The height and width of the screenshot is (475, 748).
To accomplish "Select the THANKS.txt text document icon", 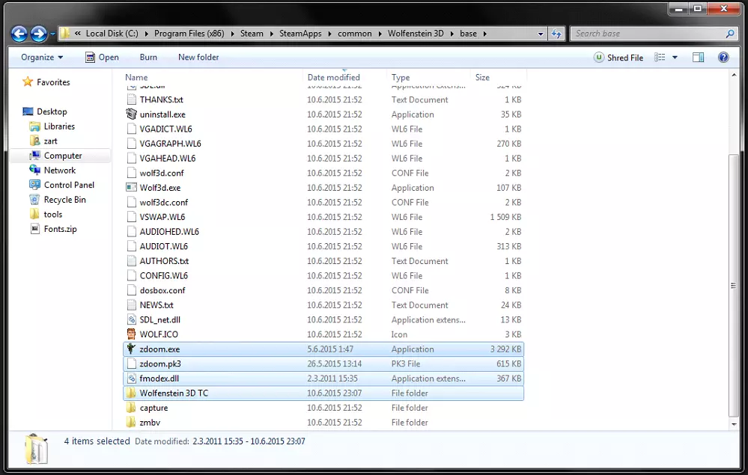I will 132,99.
